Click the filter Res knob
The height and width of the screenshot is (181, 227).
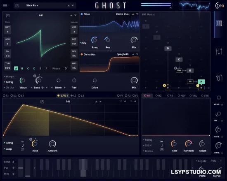point(108,40)
